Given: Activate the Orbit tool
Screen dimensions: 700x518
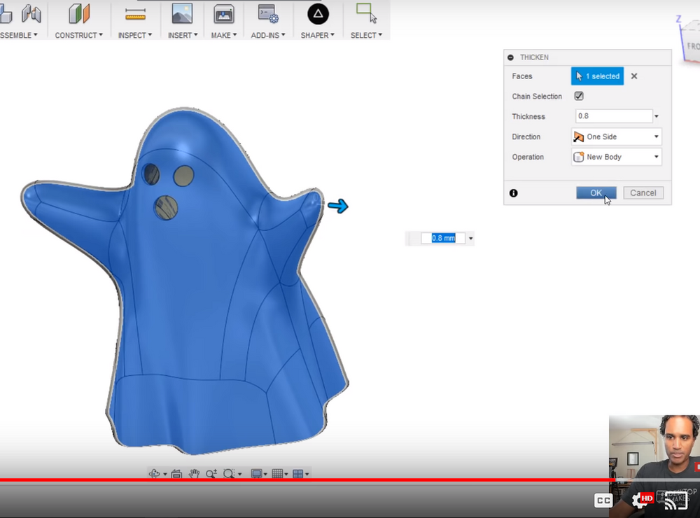Looking at the screenshot, I should pyautogui.click(x=153, y=473).
